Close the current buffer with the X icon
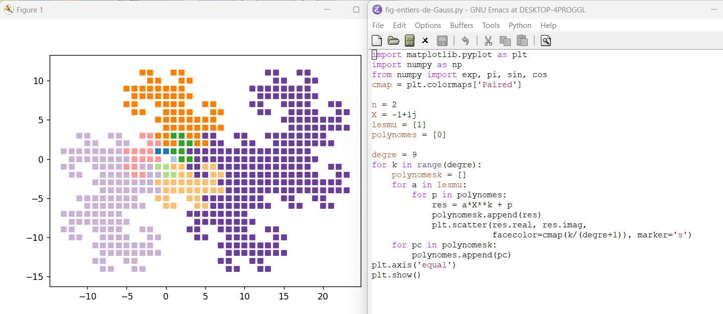Screen dimensions: 723x314 (425, 41)
